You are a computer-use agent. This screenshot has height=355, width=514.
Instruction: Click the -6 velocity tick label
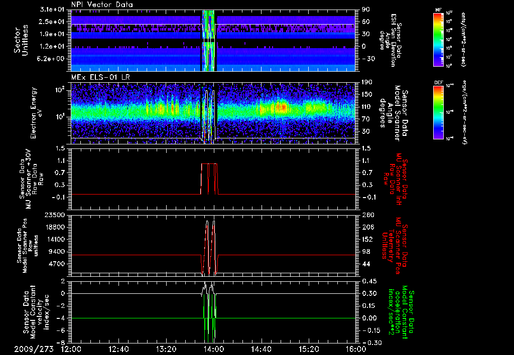click(62, 330)
